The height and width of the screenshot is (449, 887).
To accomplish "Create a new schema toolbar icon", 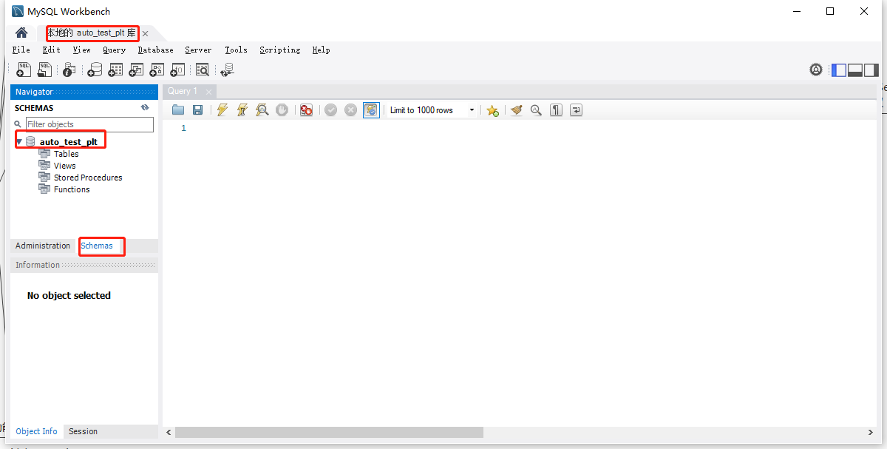I will [95, 70].
